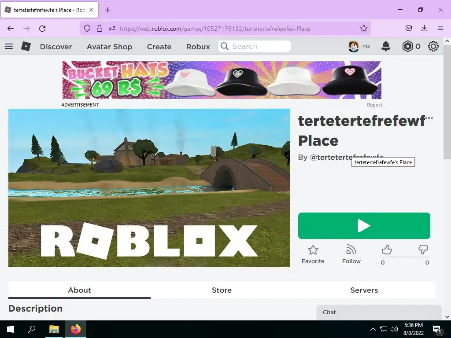The width and height of the screenshot is (451, 338).
Task: Click scrollbar down arrow
Action: click(447, 317)
